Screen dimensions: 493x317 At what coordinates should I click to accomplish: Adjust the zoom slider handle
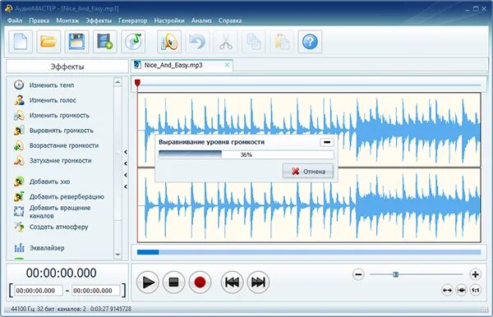(396, 274)
